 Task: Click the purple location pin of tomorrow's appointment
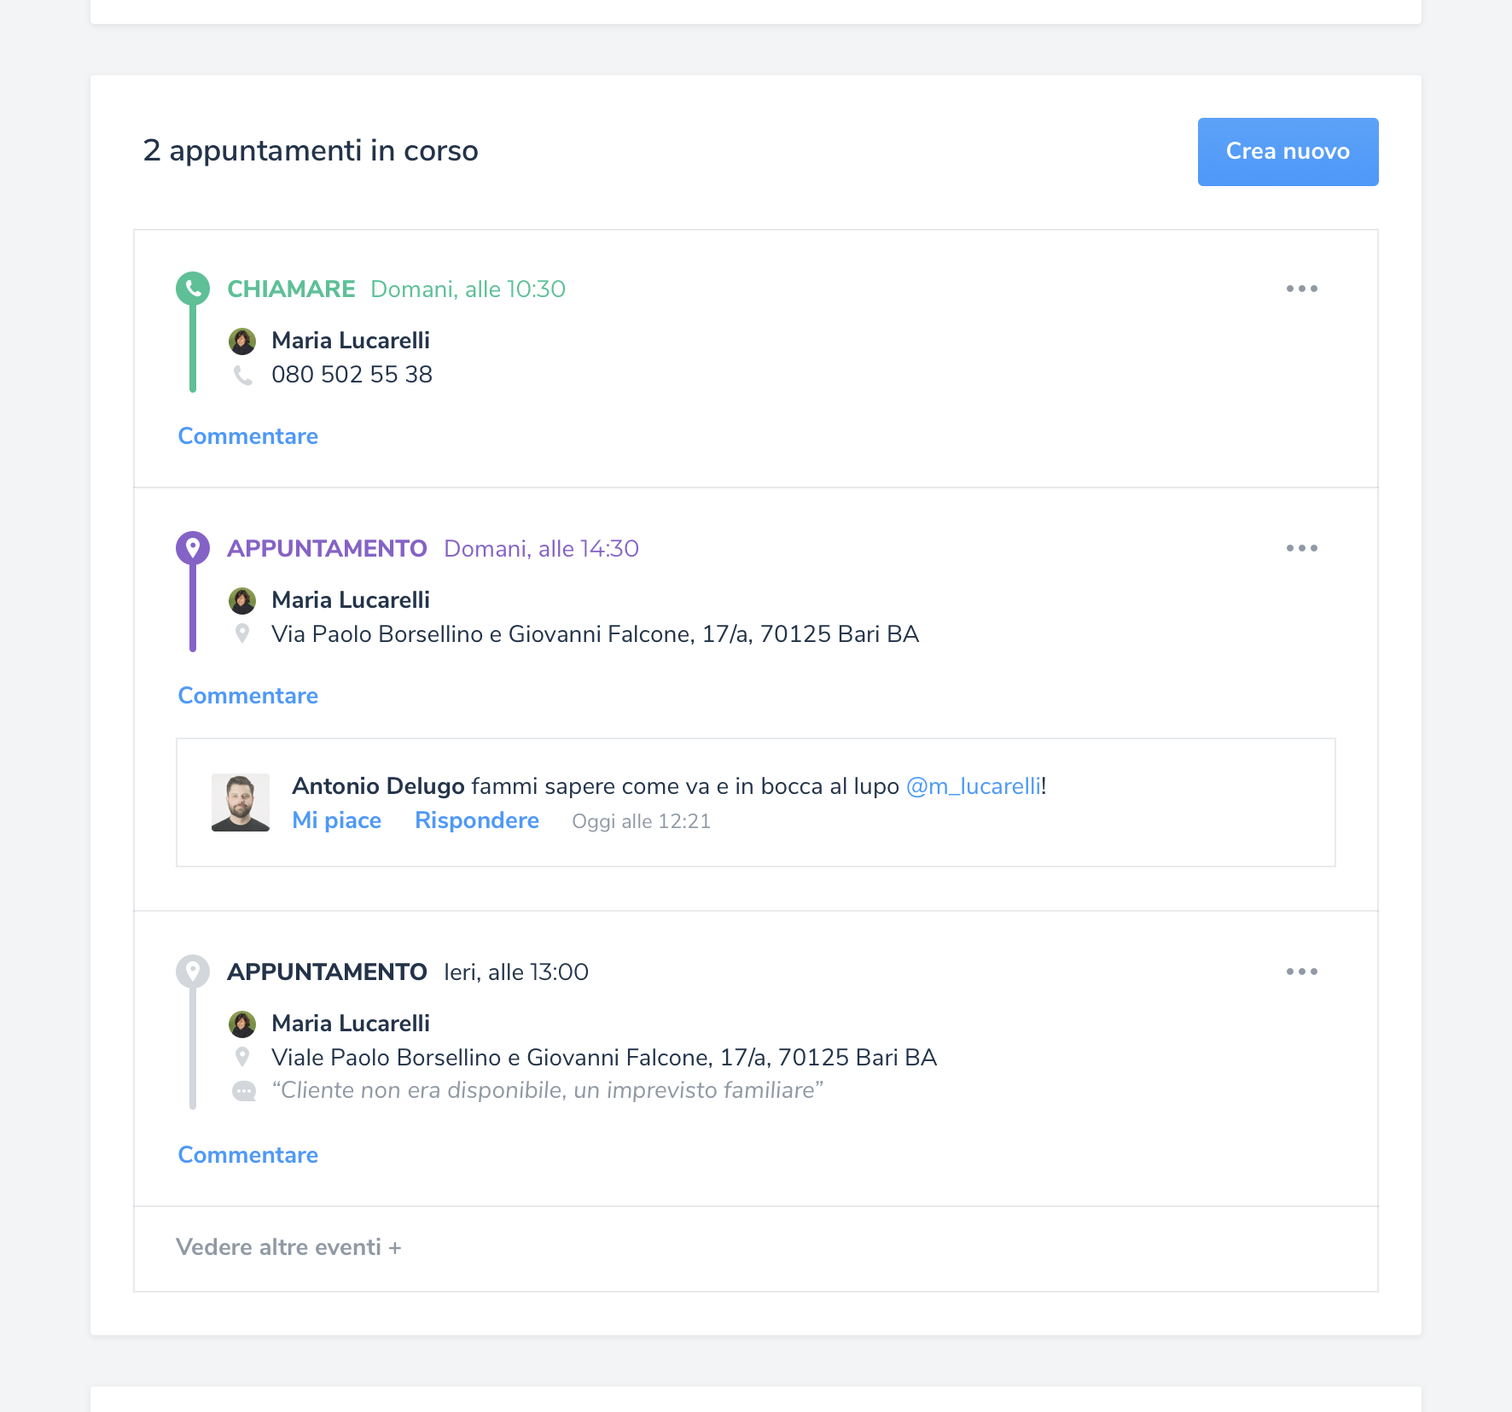click(x=193, y=548)
